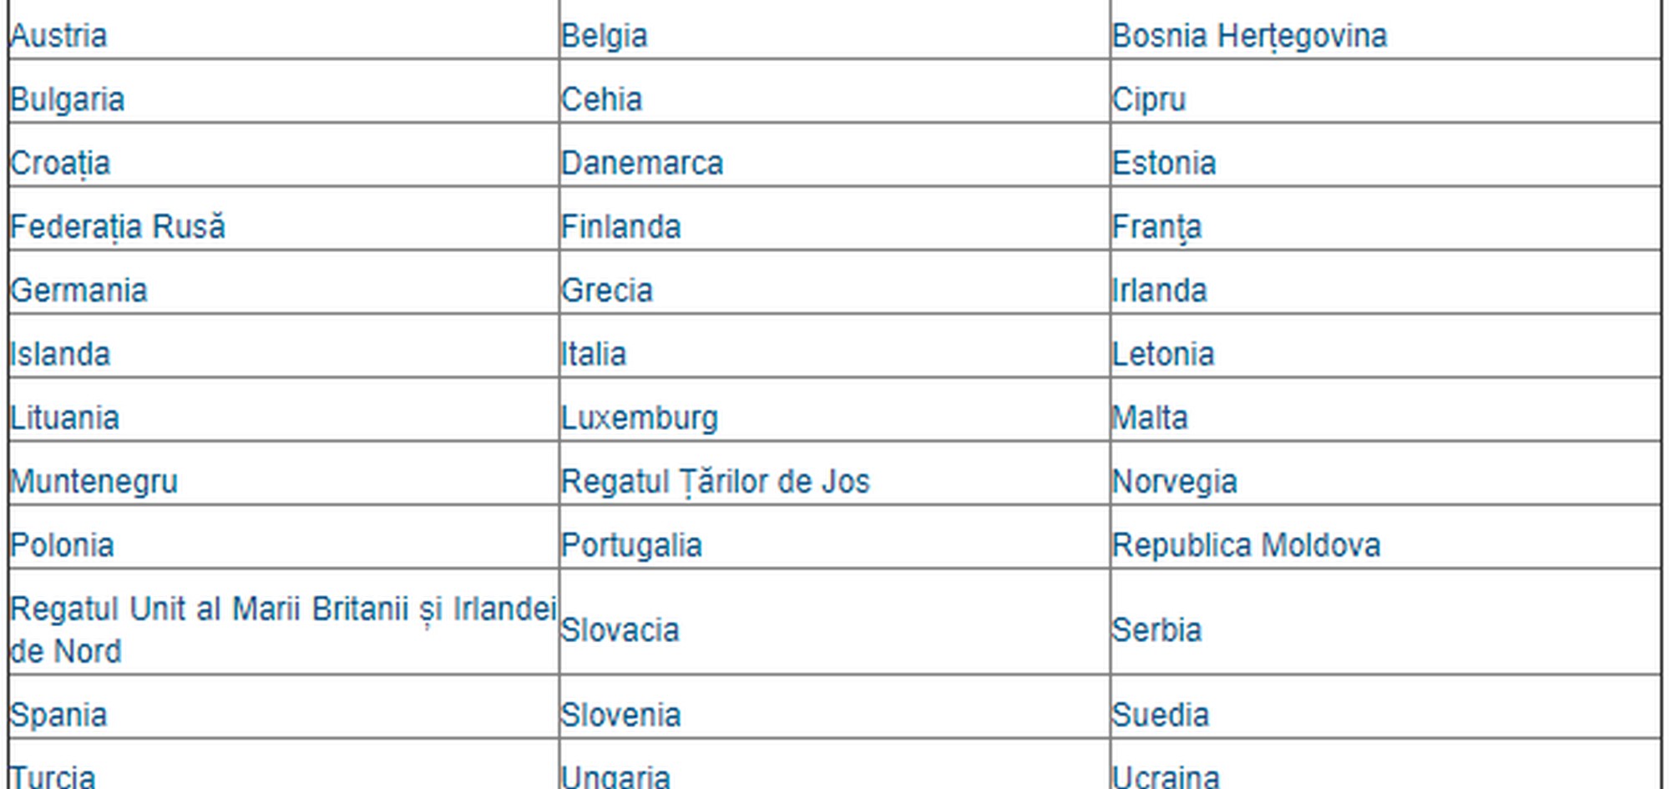
Task: Select Regatul Țărilor de Jos link
Action: 715,482
